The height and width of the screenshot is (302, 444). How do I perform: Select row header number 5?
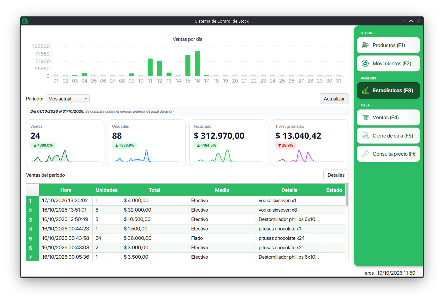point(33,239)
